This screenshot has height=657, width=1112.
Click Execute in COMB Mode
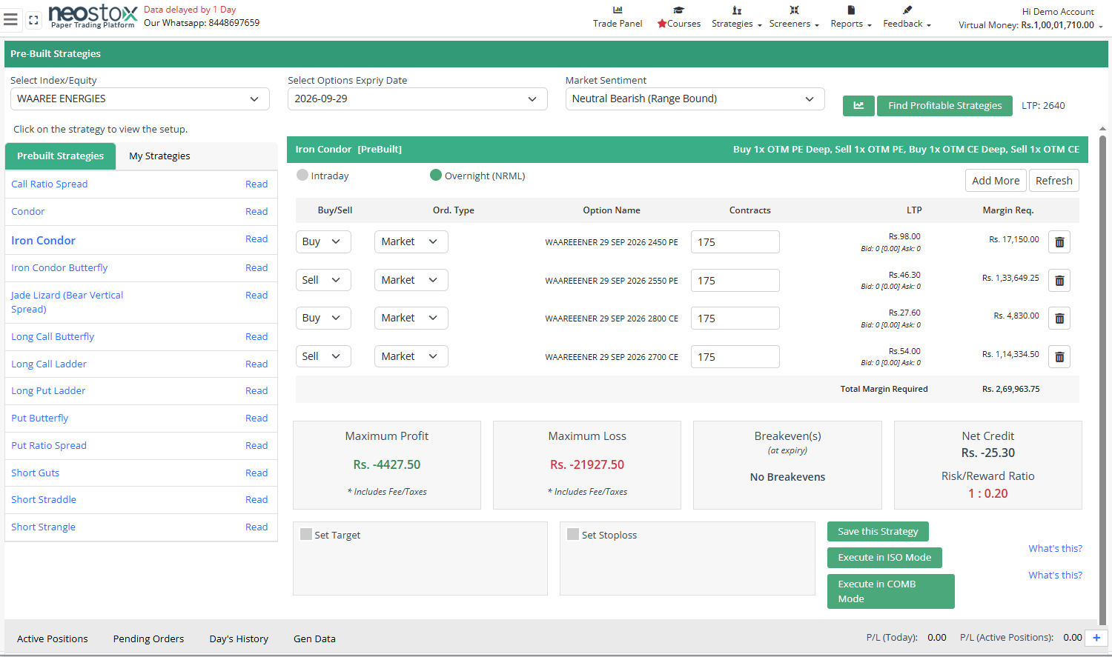890,591
